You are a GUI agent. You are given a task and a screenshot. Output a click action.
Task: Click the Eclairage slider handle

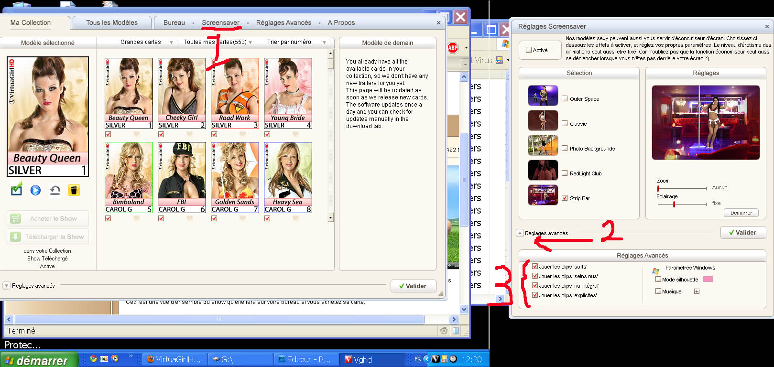click(674, 204)
